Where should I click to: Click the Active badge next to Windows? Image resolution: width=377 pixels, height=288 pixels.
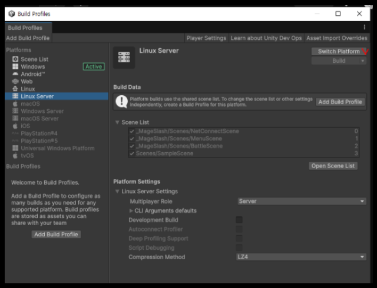click(x=94, y=66)
